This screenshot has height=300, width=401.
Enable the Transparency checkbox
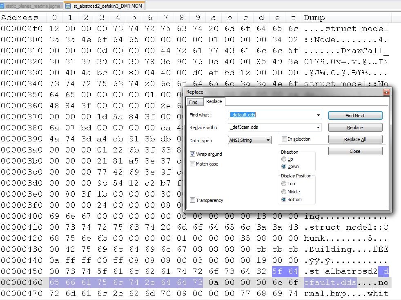coord(193,200)
